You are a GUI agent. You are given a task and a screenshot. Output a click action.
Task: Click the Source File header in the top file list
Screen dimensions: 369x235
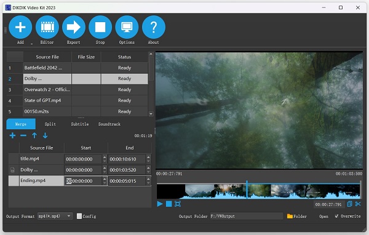pyautogui.click(x=47, y=57)
